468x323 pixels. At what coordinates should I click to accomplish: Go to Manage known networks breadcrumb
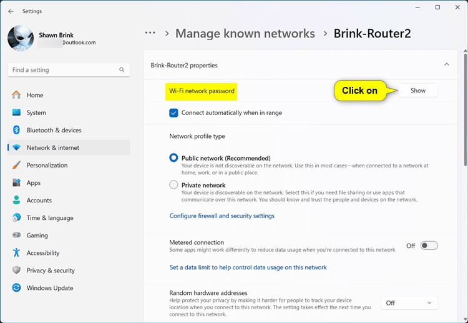(245, 33)
